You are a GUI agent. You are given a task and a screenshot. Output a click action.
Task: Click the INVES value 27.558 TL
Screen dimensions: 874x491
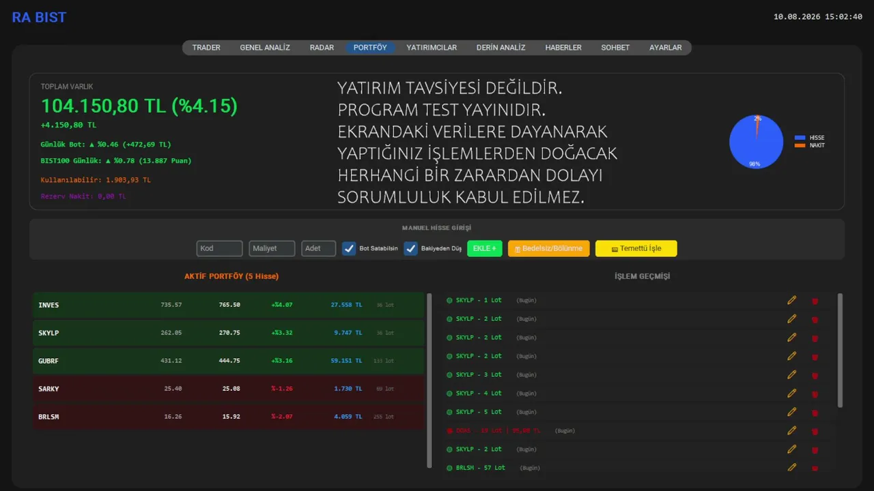coord(346,305)
